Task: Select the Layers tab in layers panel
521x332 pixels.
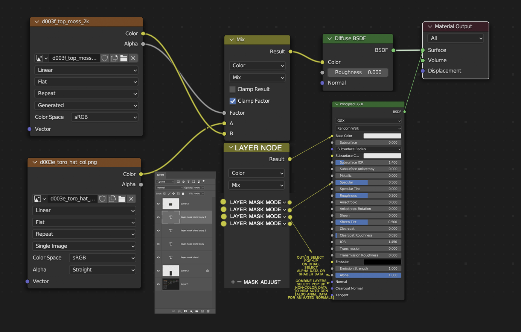Action: [x=161, y=175]
